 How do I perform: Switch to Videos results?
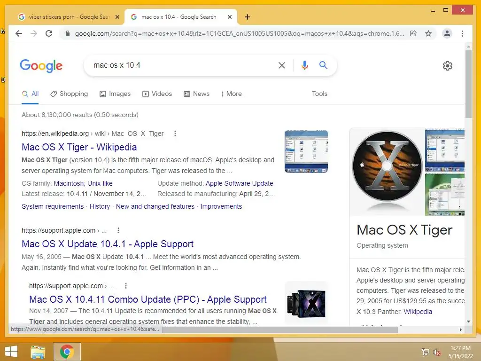point(157,94)
